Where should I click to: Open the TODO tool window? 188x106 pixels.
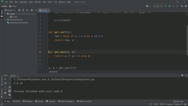click(16, 101)
